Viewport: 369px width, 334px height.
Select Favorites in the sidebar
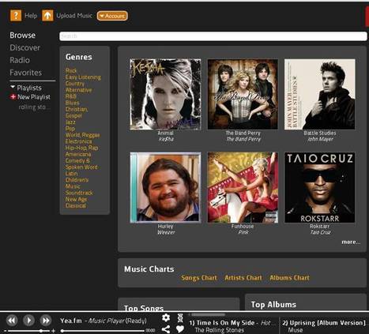click(25, 73)
